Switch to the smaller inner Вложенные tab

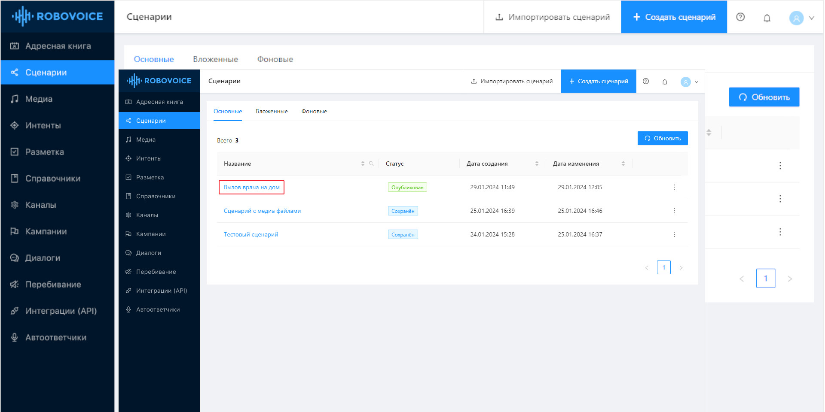(x=272, y=112)
